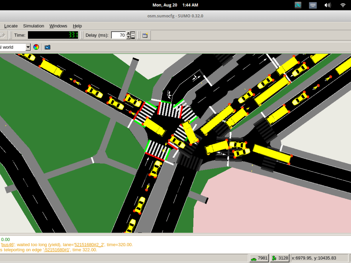The height and width of the screenshot is (263, 351).
Task: Open the Locate menu
Action: coord(11,26)
